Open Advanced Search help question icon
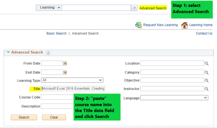Image resolution: width=217 pixels, height=128 pixels. point(48,52)
